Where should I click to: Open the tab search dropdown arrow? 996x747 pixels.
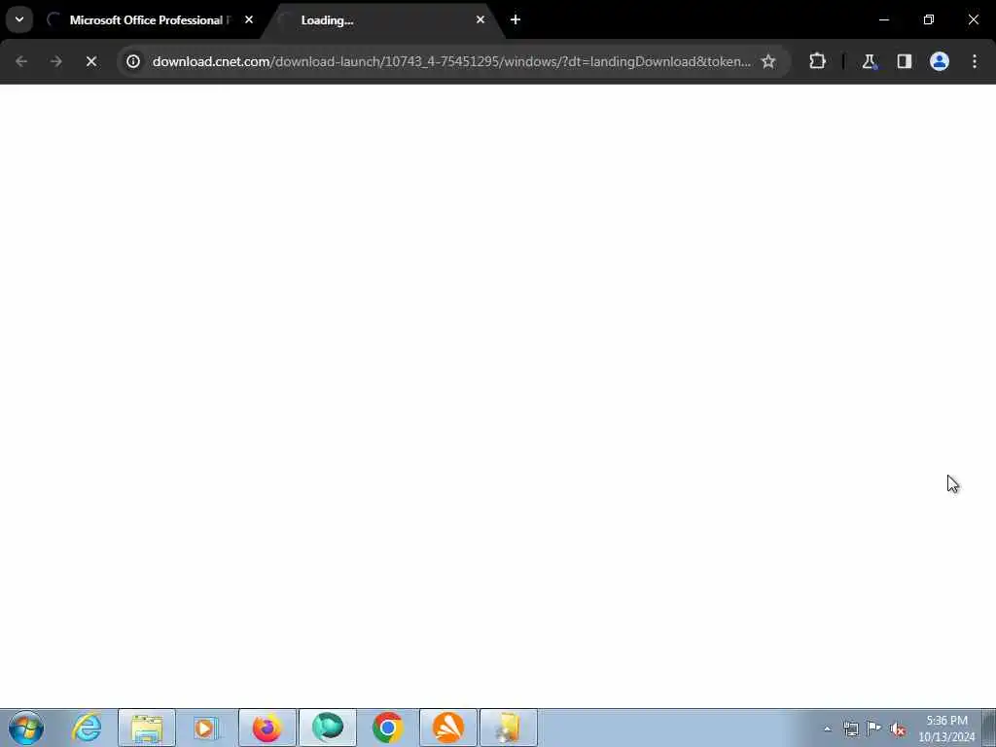pos(19,19)
